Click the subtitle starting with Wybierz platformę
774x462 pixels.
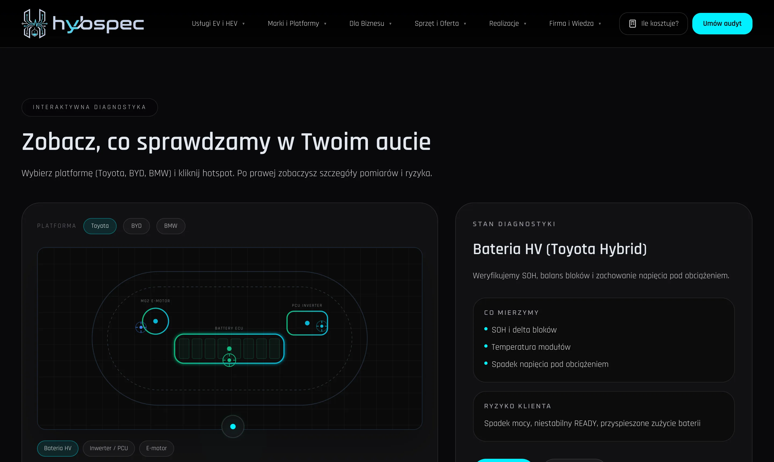coord(227,173)
